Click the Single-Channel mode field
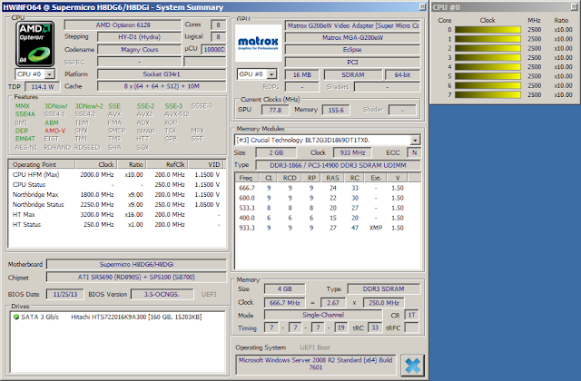Viewport: 581px width, 381px height. [323, 315]
